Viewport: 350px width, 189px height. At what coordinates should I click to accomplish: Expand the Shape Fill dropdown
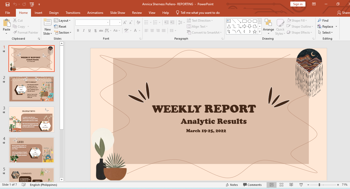click(297, 20)
